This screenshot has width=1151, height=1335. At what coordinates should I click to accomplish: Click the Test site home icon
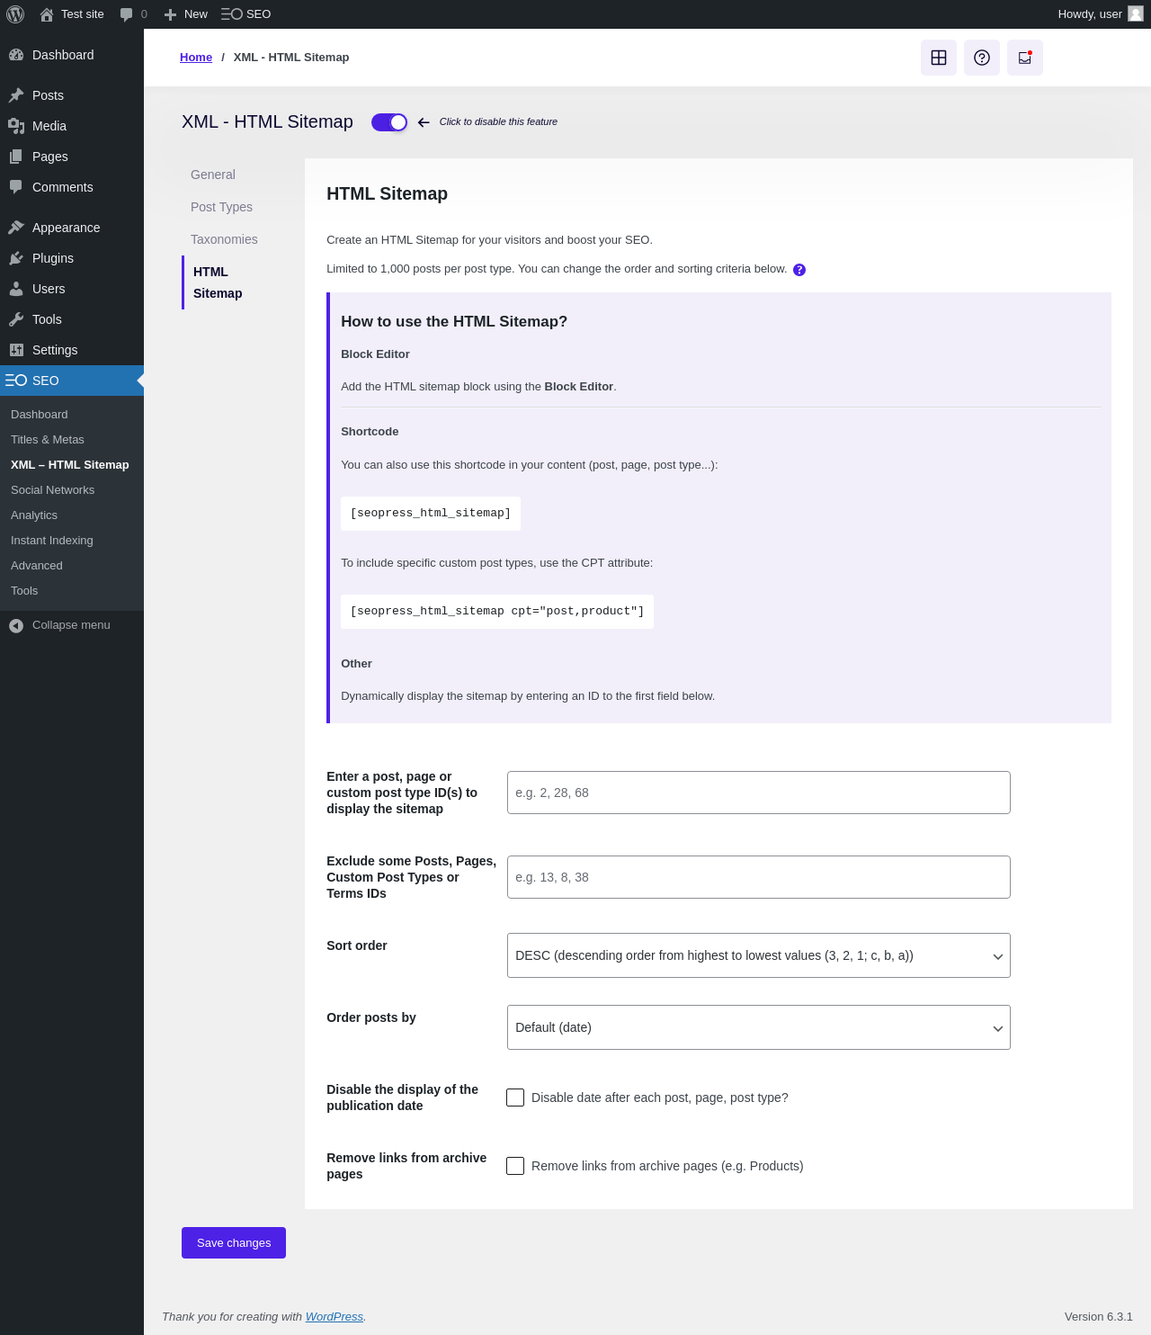point(47,14)
